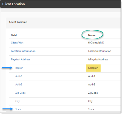Viewport: 123px width, 115px height.
Task: Open the Location Information field link
Action: [x=23, y=51]
